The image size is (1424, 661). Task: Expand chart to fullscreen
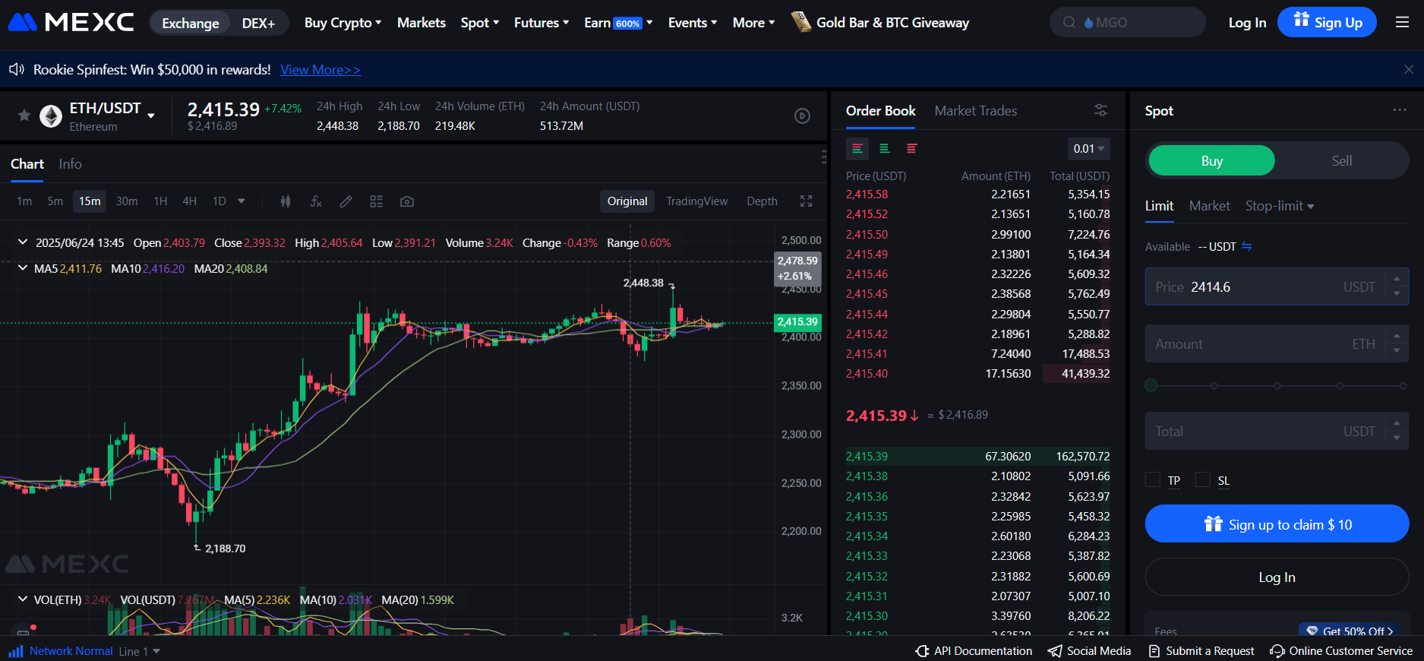[x=806, y=201]
